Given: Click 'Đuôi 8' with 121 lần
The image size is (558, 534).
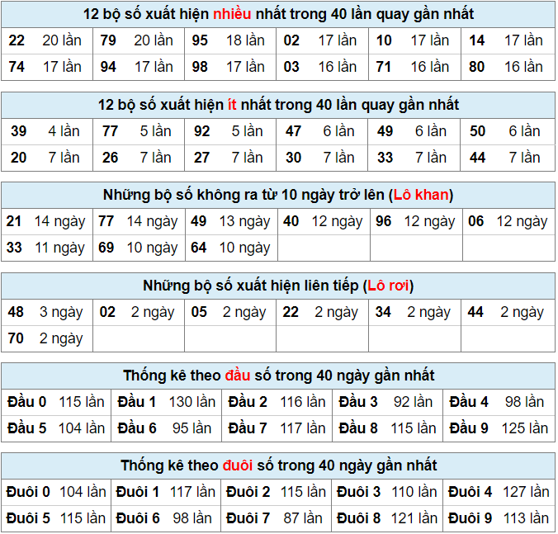Looking at the screenshot, I should click(387, 518).
